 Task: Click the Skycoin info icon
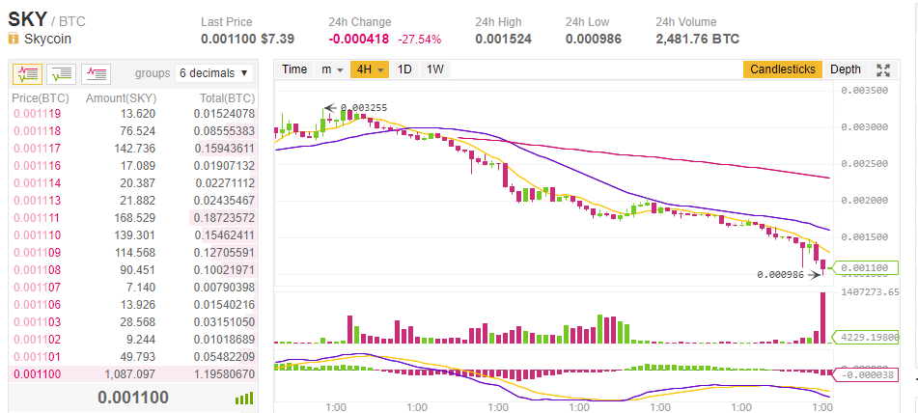pos(14,39)
